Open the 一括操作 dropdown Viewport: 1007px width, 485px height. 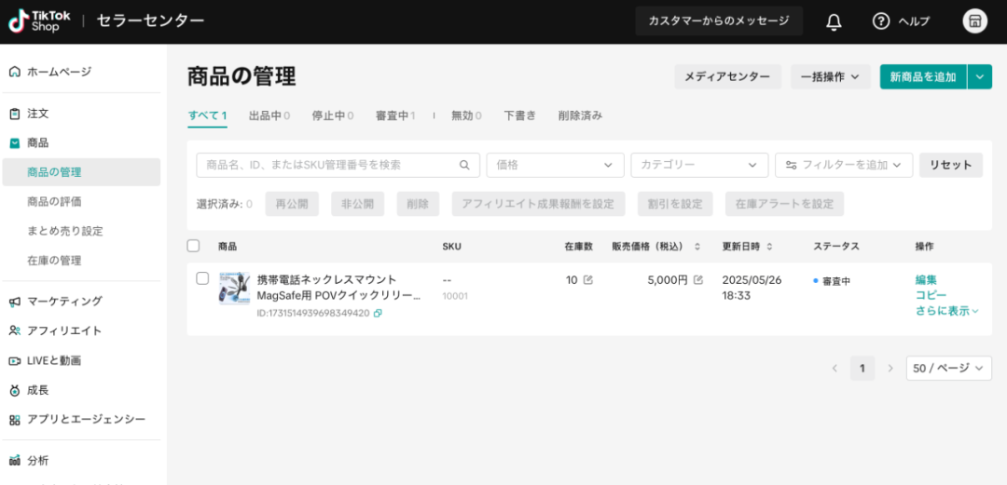[831, 76]
